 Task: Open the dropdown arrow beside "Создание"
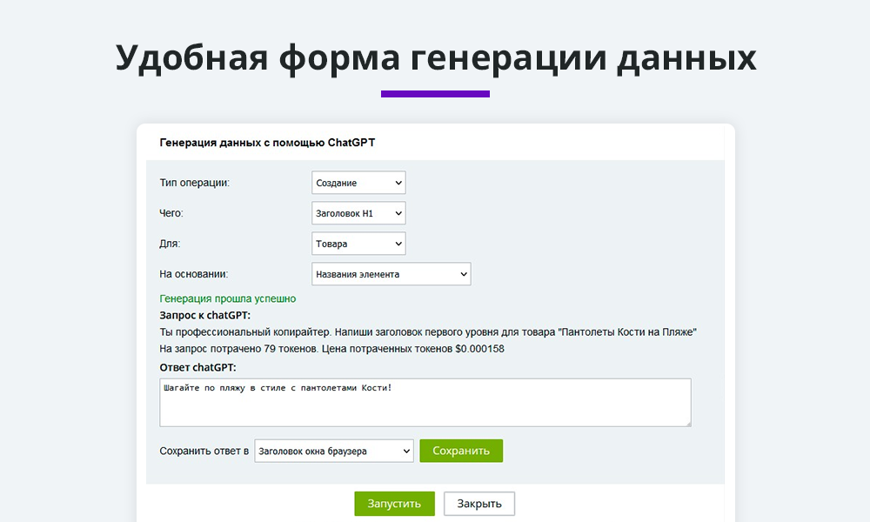point(398,183)
